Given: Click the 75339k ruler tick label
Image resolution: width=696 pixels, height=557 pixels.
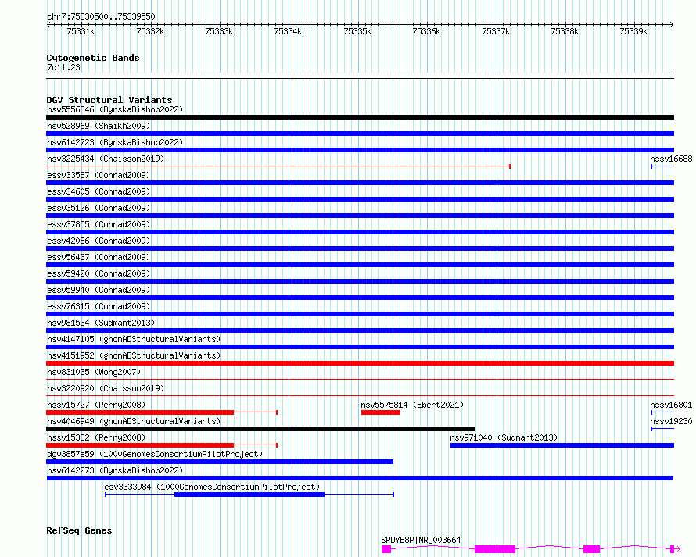Looking at the screenshot, I should coord(633,31).
